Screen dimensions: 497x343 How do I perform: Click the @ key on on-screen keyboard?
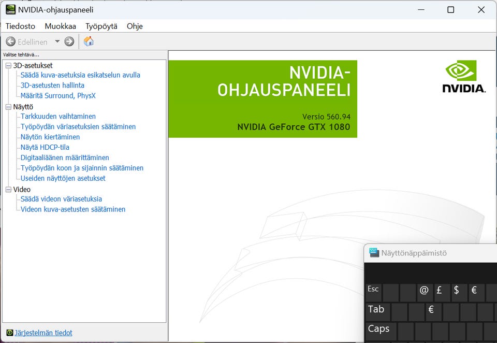click(424, 293)
